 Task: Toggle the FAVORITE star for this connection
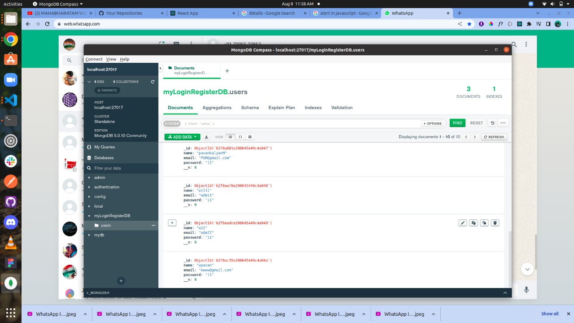click(x=107, y=90)
